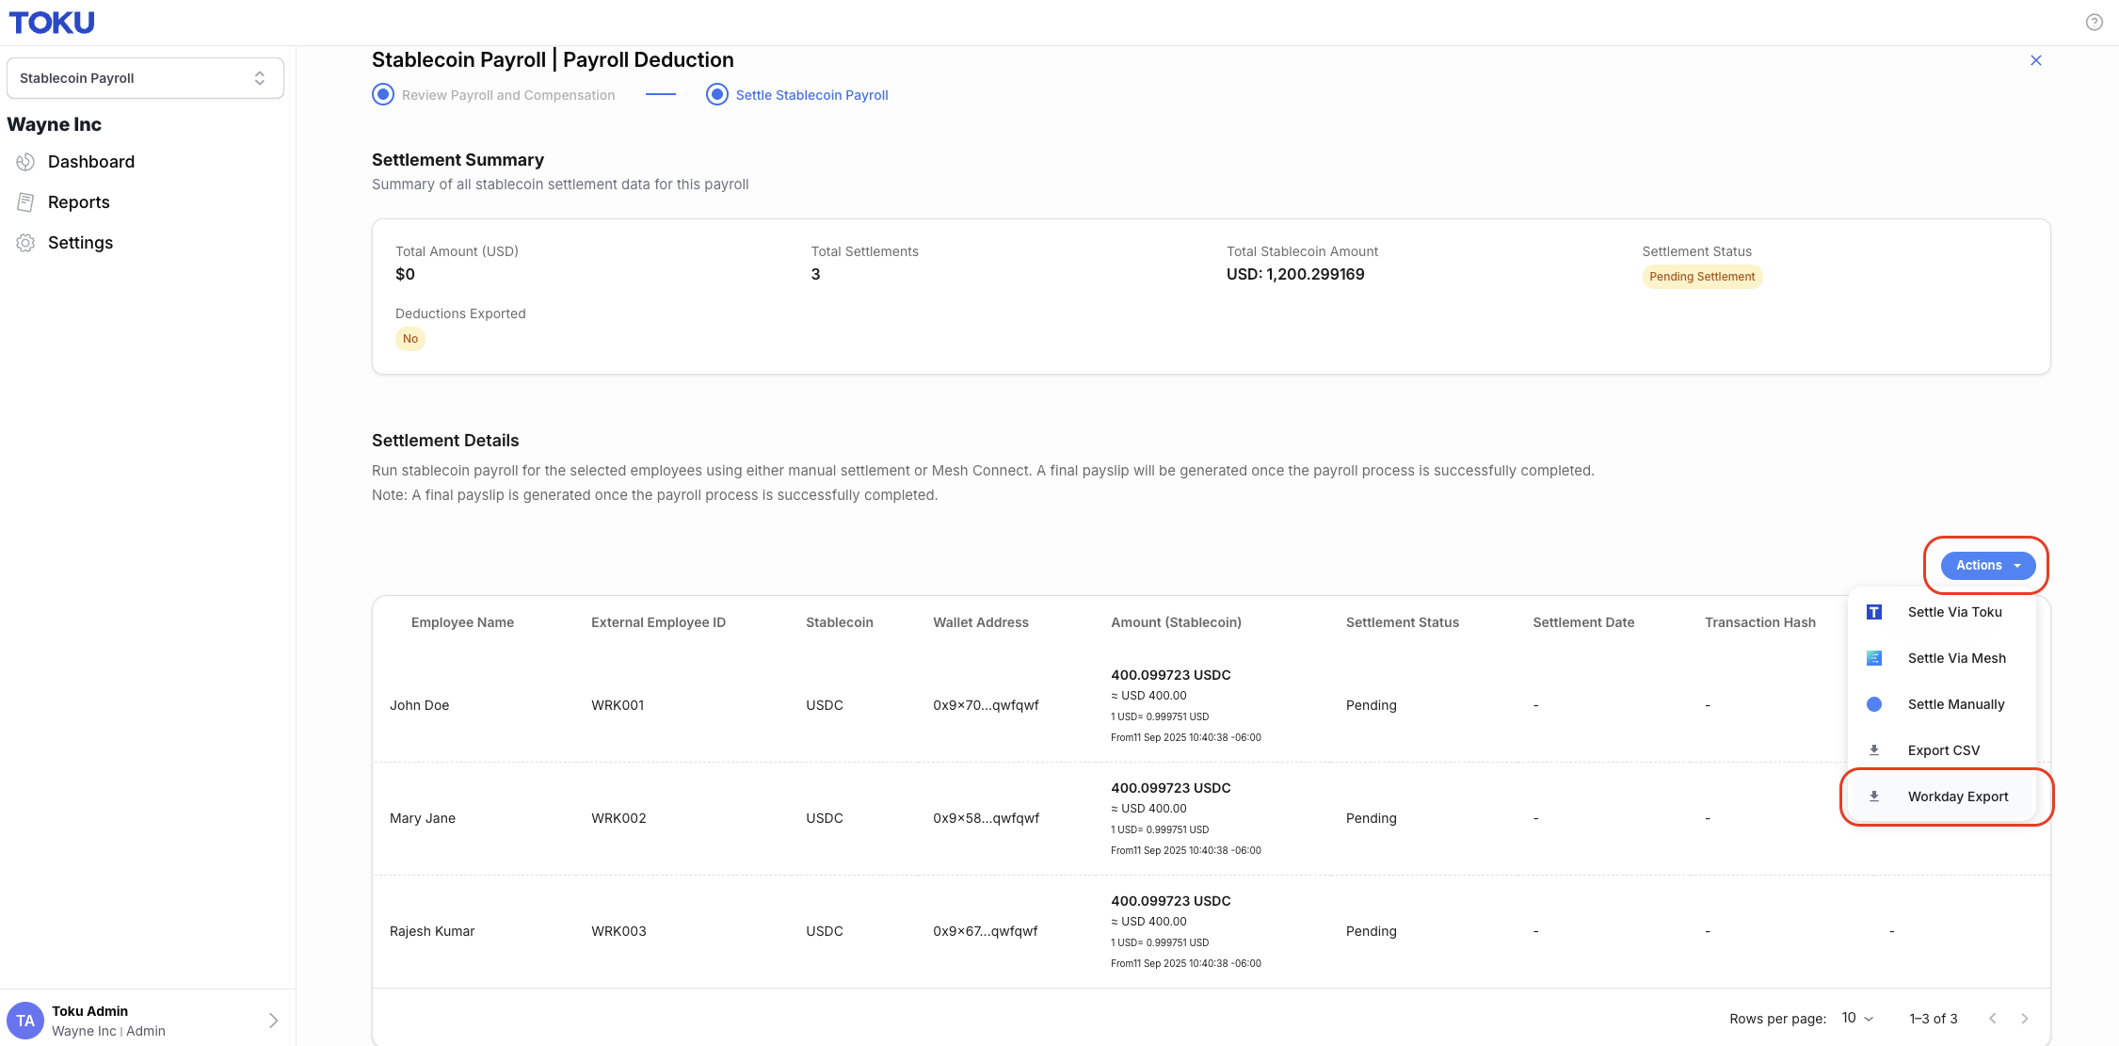Open Dashboard in the sidebar
Image resolution: width=2119 pixels, height=1046 pixels.
point(91,162)
